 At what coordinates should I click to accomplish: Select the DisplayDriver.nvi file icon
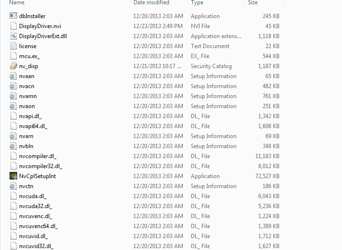(x=13, y=26)
